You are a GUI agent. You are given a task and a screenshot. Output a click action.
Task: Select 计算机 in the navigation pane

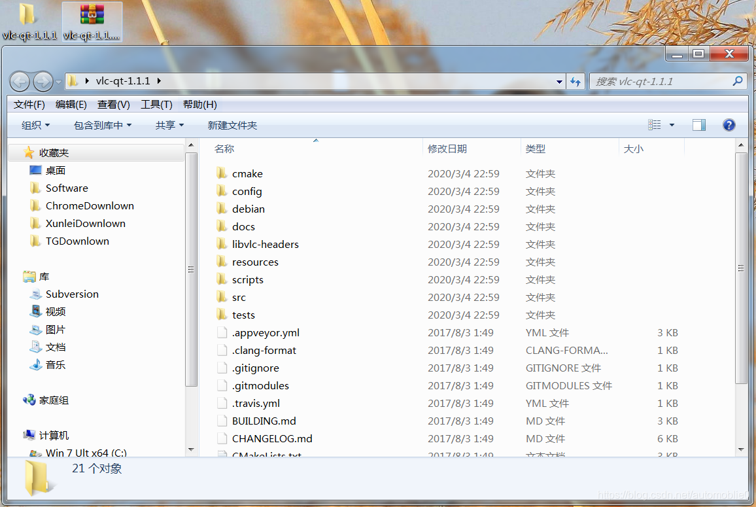click(54, 436)
